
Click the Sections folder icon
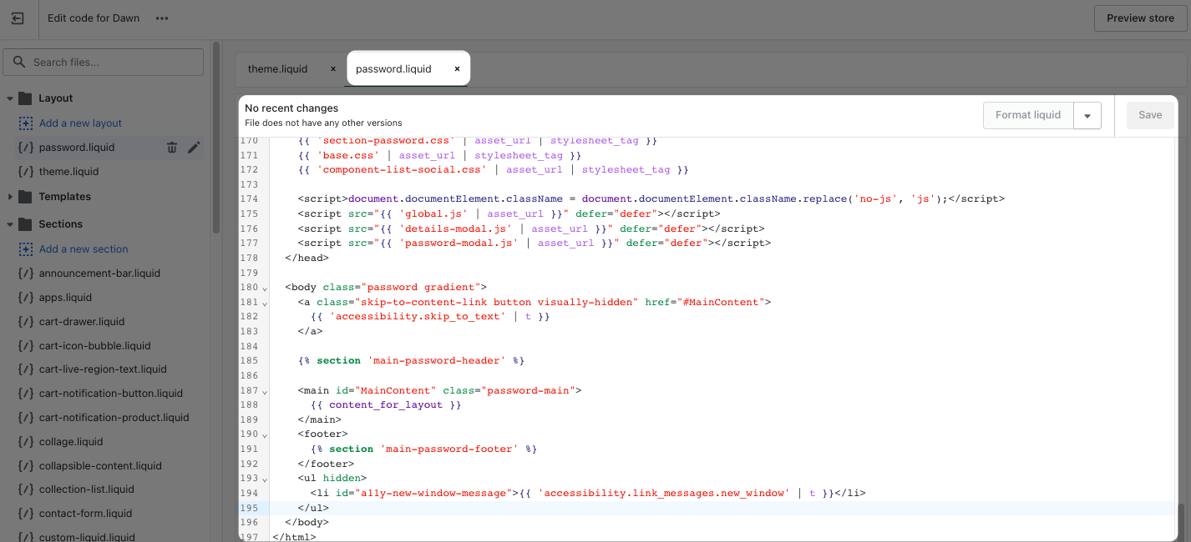[25, 224]
